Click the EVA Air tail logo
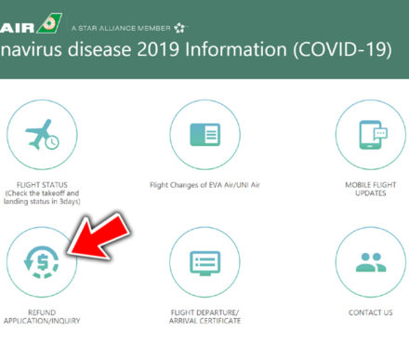 coord(49,23)
